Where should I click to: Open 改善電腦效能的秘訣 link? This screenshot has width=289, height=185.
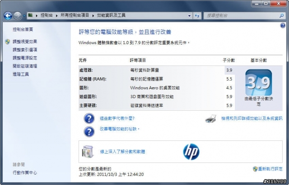coord(120,129)
